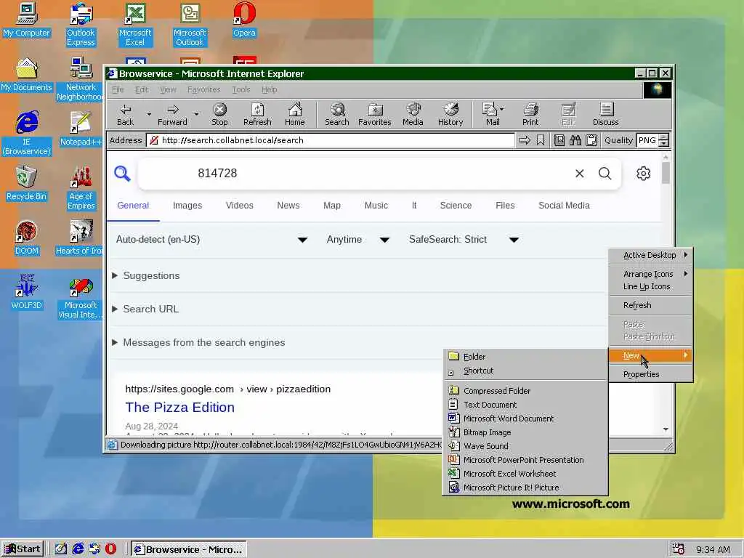
Task: Click the Mail toolbar button
Action: tap(493, 114)
